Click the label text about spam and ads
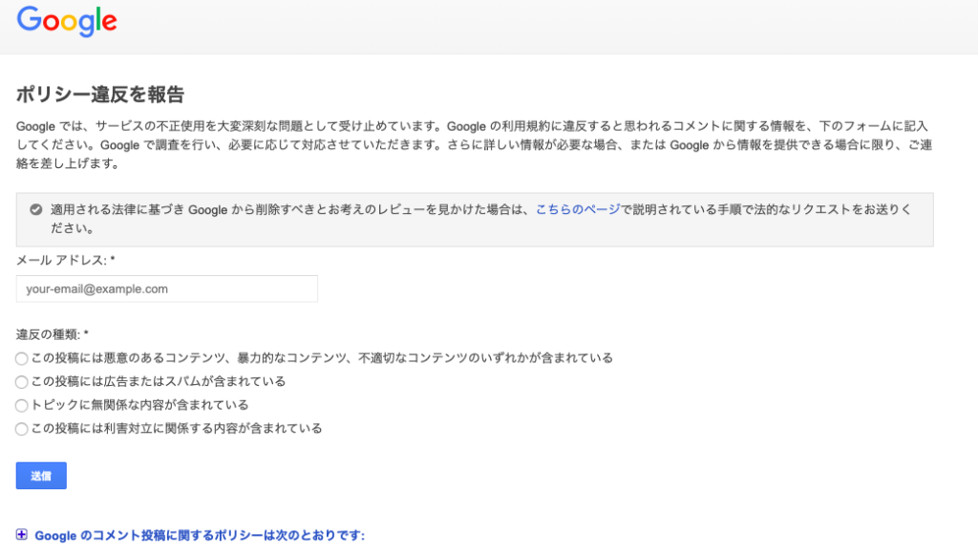978x555 pixels. [x=159, y=382]
